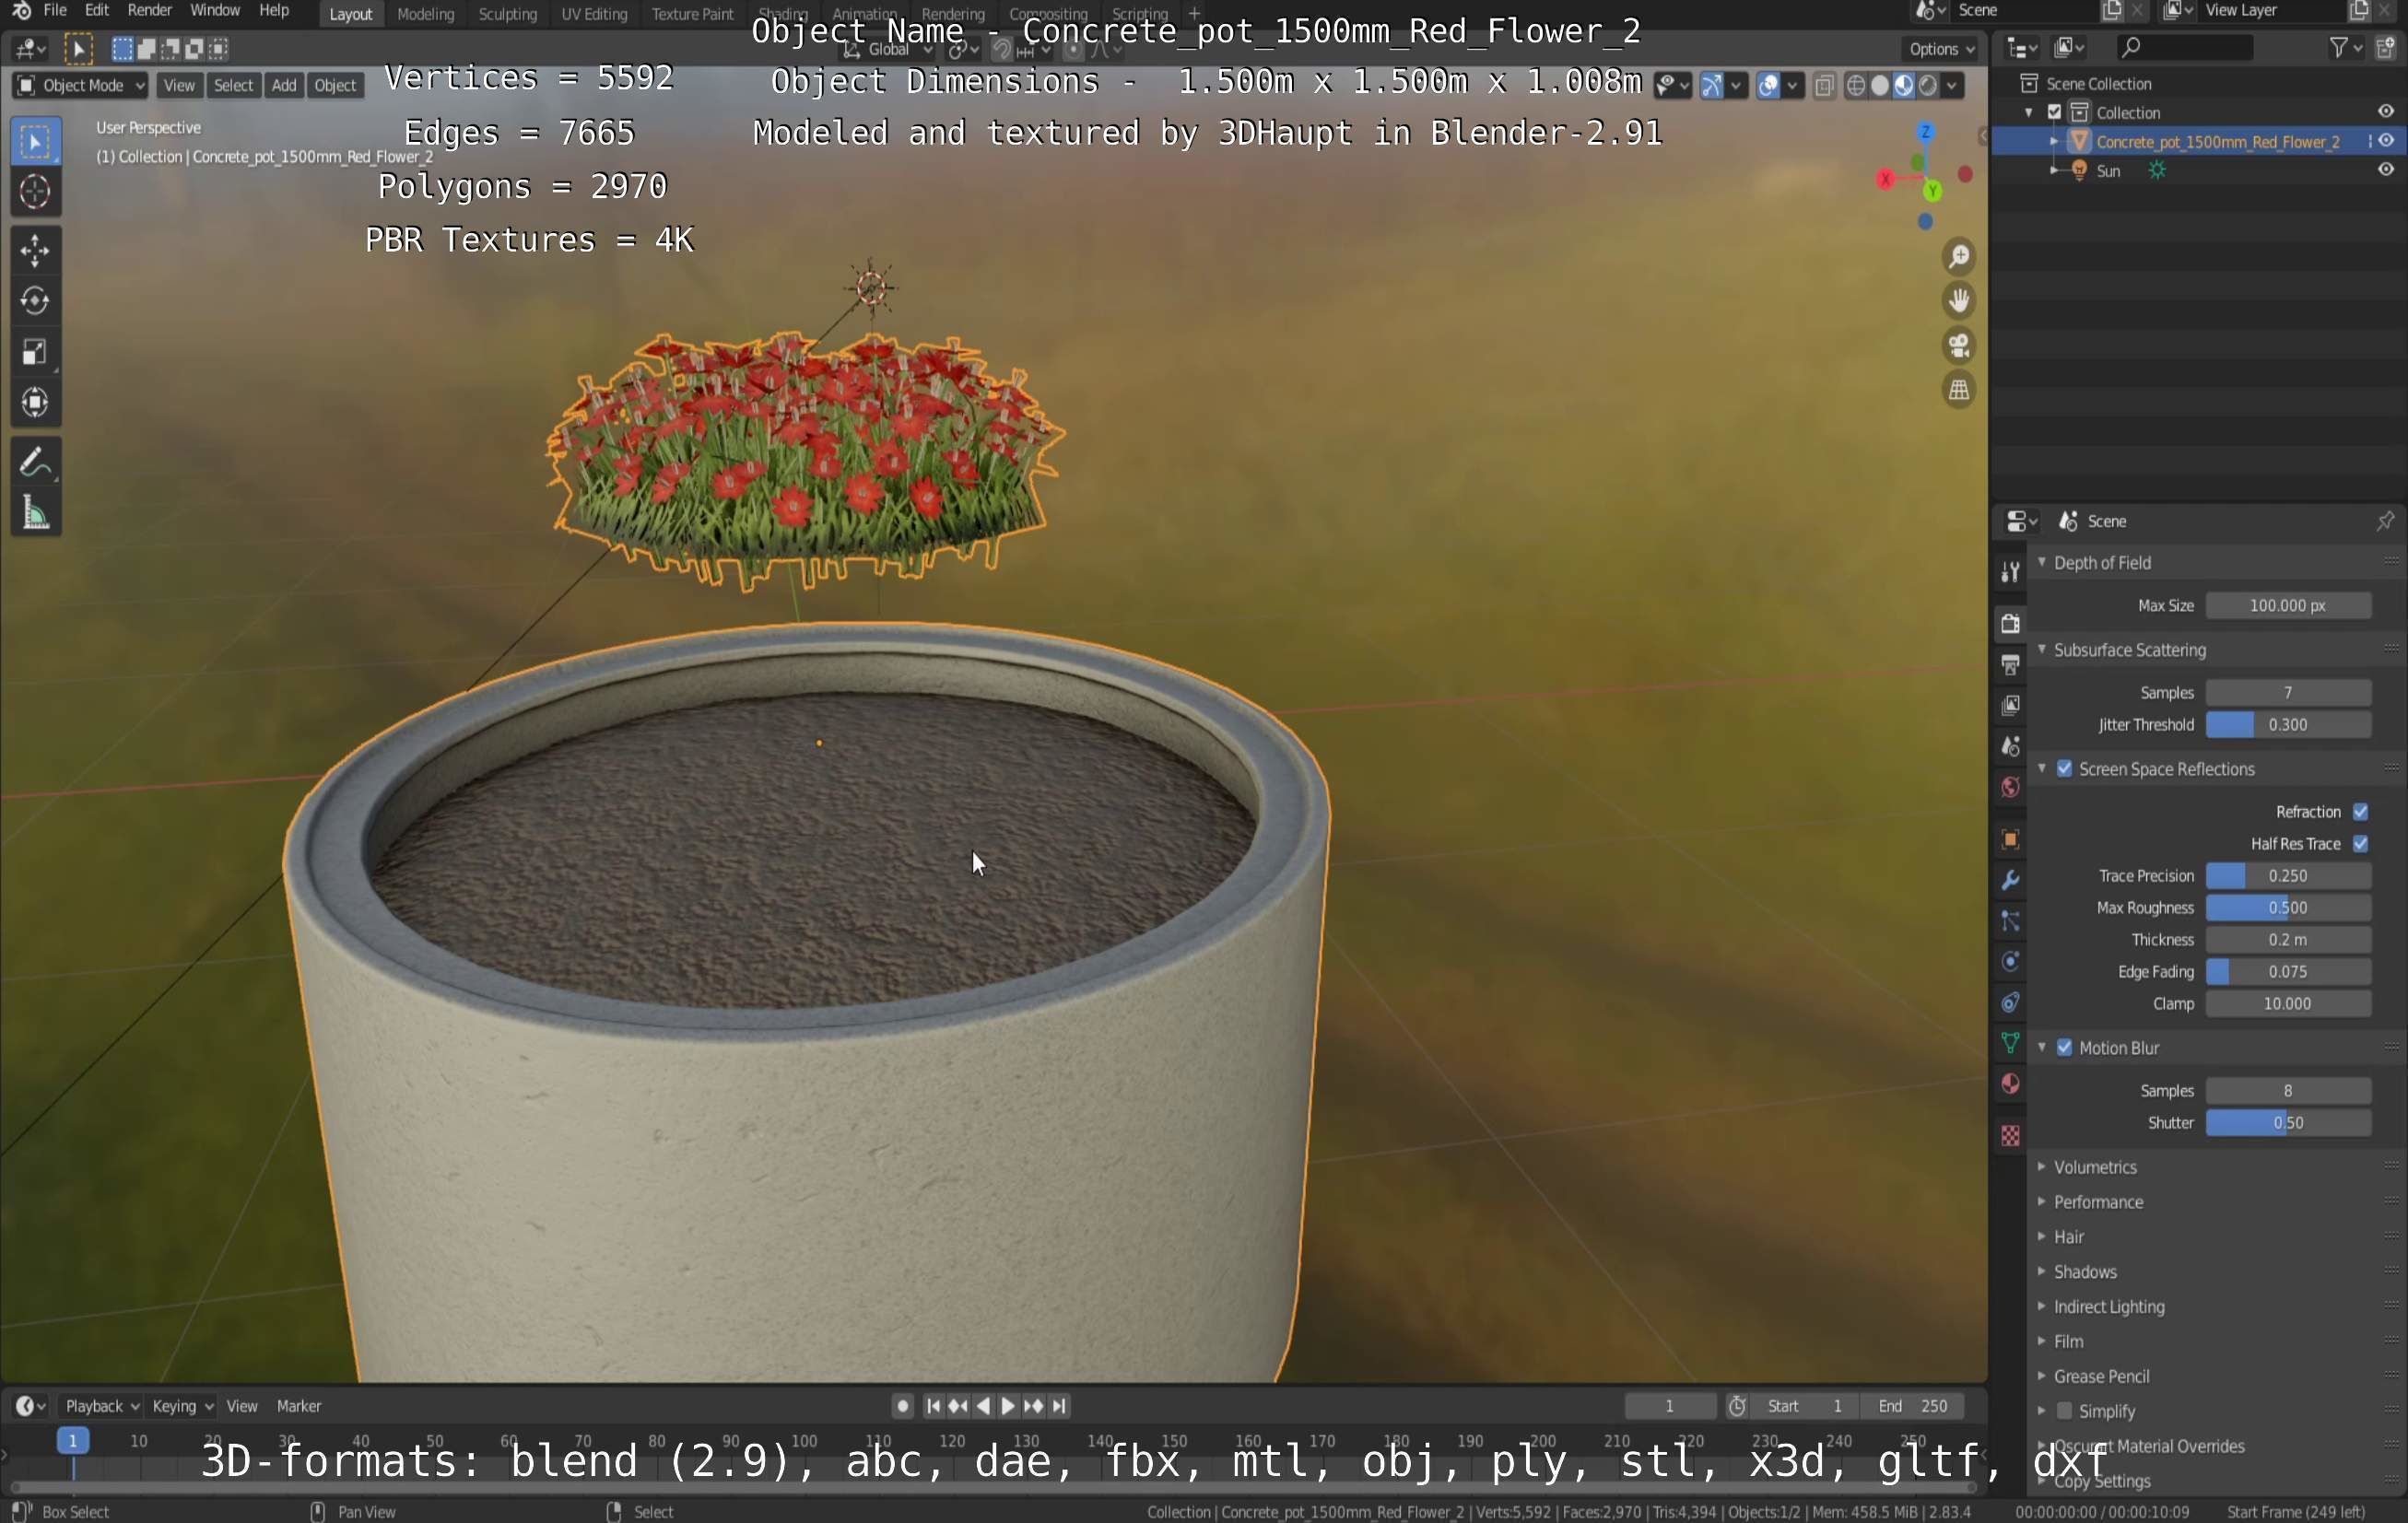
Task: Uncheck Refraction option
Action: 2360,811
